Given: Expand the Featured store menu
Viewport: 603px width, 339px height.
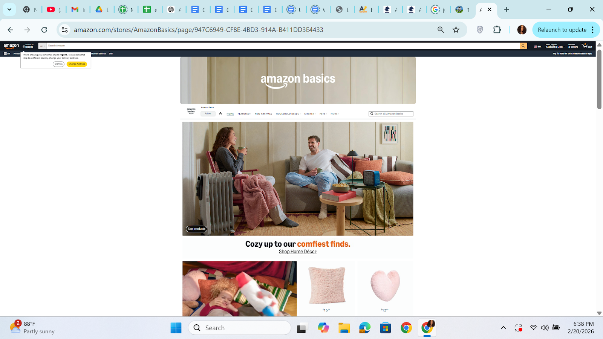Looking at the screenshot, I should point(244,114).
